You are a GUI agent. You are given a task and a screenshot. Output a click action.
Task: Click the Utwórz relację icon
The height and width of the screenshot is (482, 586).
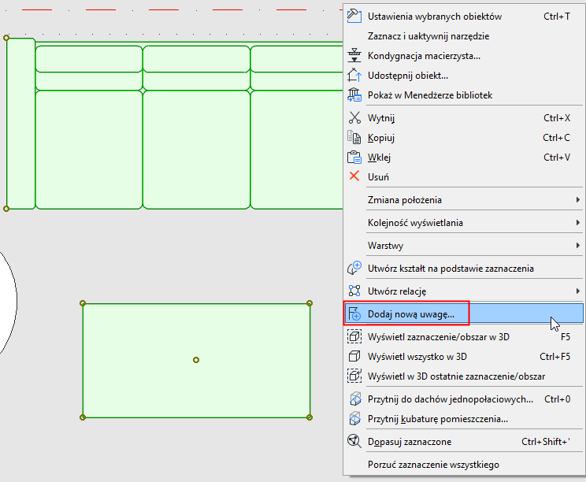click(354, 291)
